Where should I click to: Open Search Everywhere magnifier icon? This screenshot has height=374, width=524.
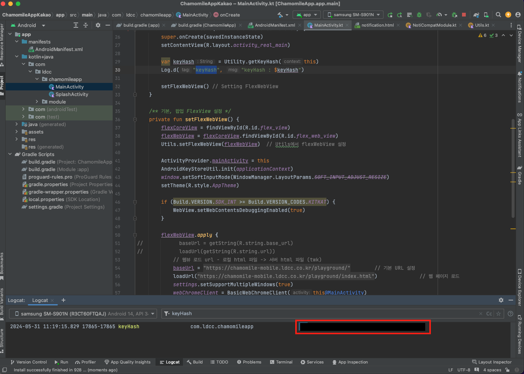click(498, 15)
